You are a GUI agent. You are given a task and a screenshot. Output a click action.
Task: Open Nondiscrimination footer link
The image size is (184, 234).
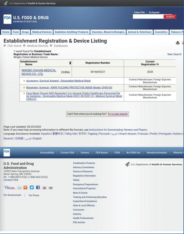pos(157,153)
